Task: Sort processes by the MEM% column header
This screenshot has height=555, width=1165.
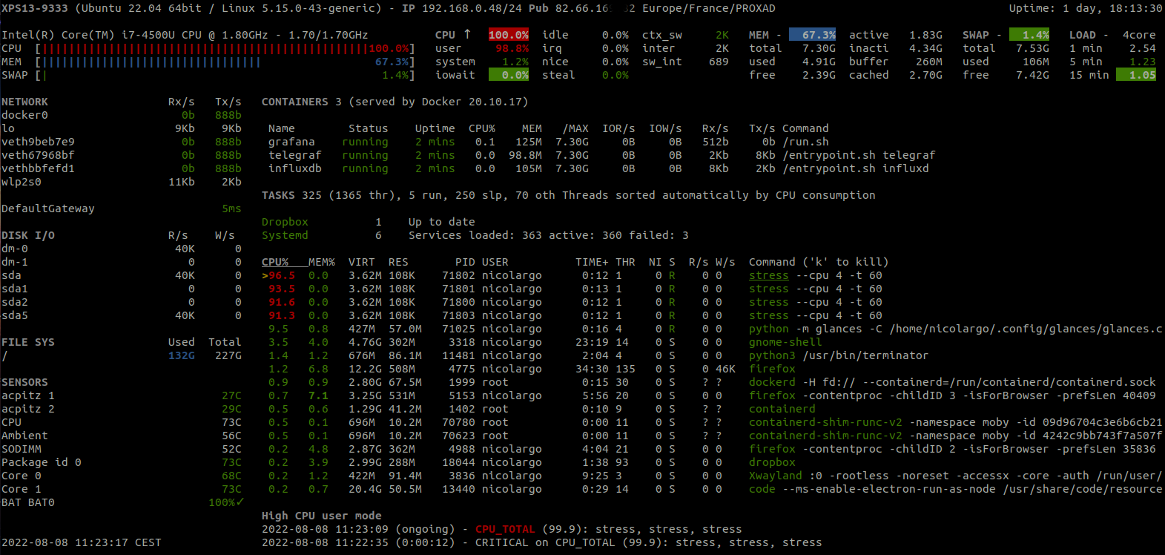Action: coord(321,262)
